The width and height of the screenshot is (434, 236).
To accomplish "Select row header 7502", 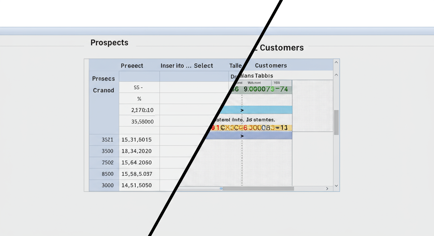I will [108, 163].
